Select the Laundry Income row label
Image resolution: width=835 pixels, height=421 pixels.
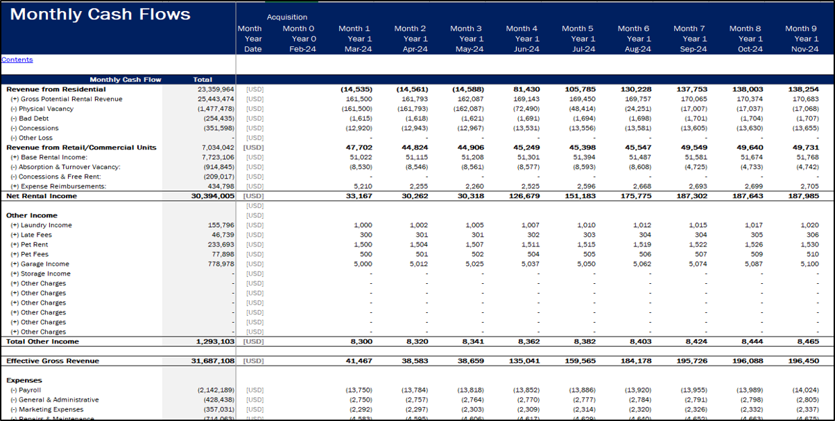(40, 225)
